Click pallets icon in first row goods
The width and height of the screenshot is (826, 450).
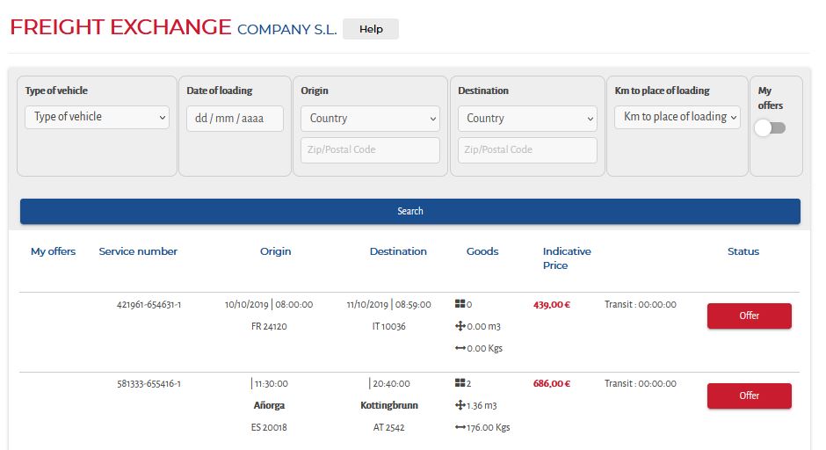[x=460, y=304]
